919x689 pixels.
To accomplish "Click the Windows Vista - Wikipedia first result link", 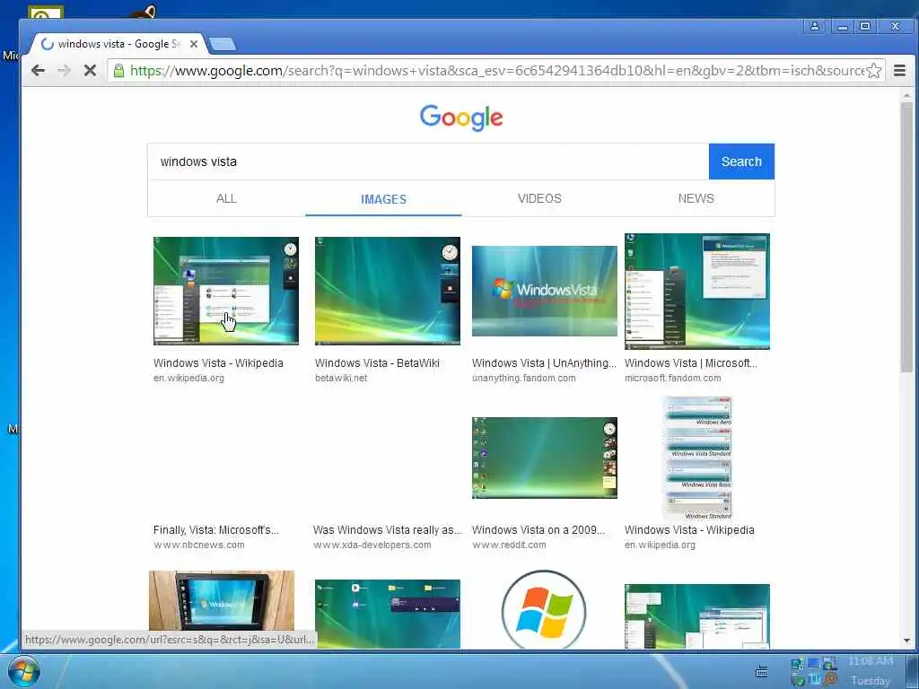I will click(218, 363).
